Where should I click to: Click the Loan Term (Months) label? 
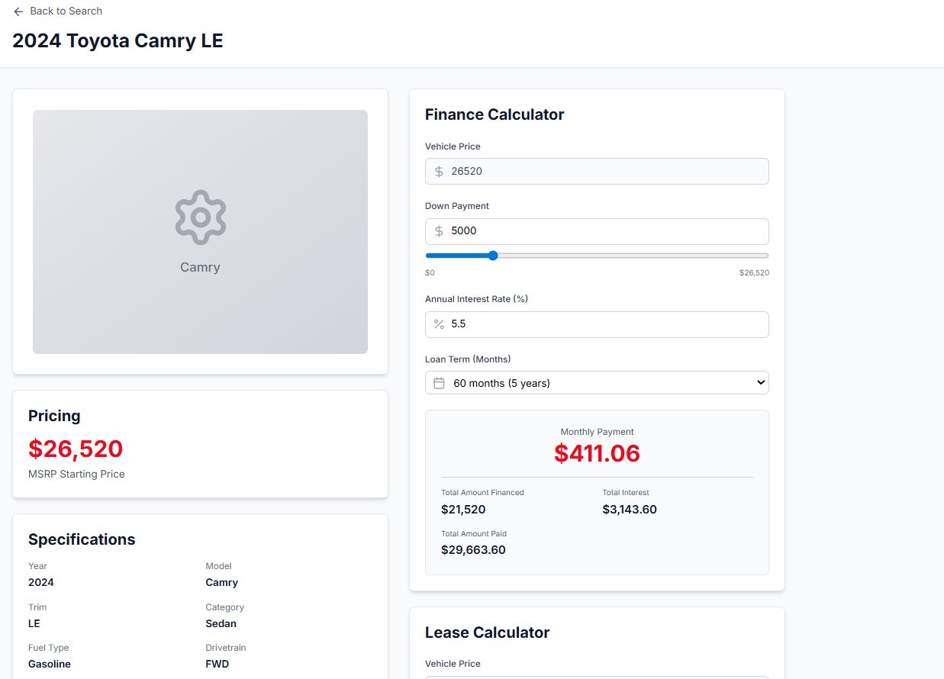point(468,359)
